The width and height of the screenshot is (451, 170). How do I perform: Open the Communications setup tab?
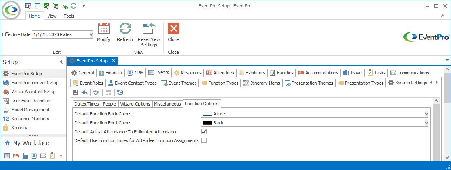(410, 73)
